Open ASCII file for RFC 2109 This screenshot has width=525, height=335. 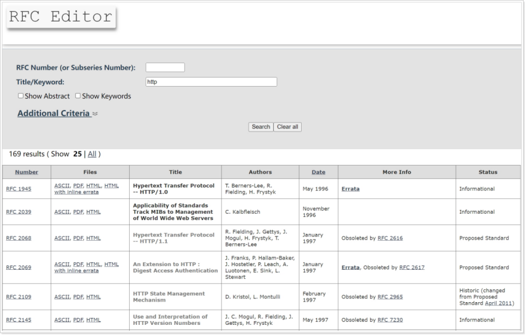coord(62,297)
